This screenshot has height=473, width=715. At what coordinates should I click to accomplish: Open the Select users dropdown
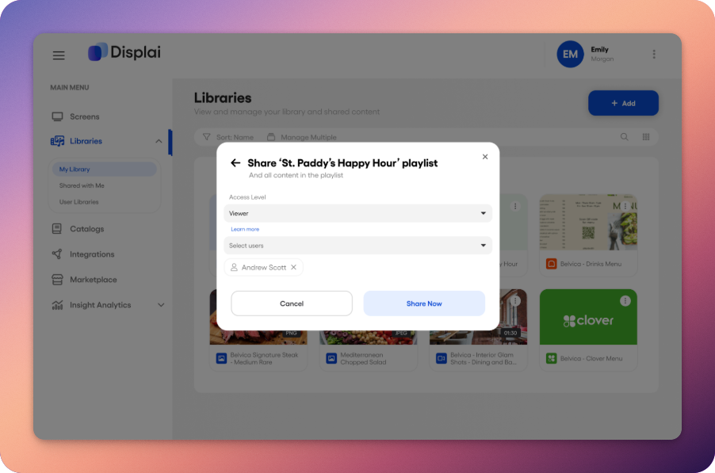coord(358,245)
